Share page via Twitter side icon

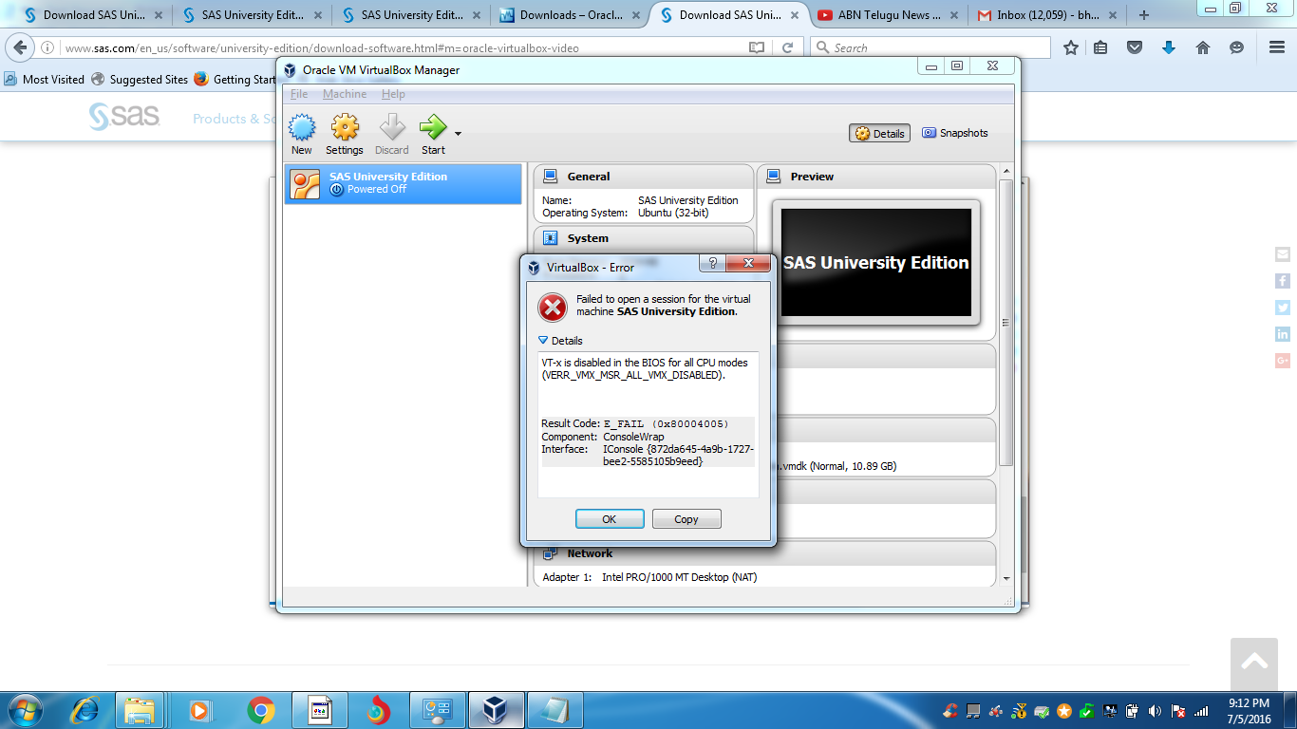point(1283,308)
